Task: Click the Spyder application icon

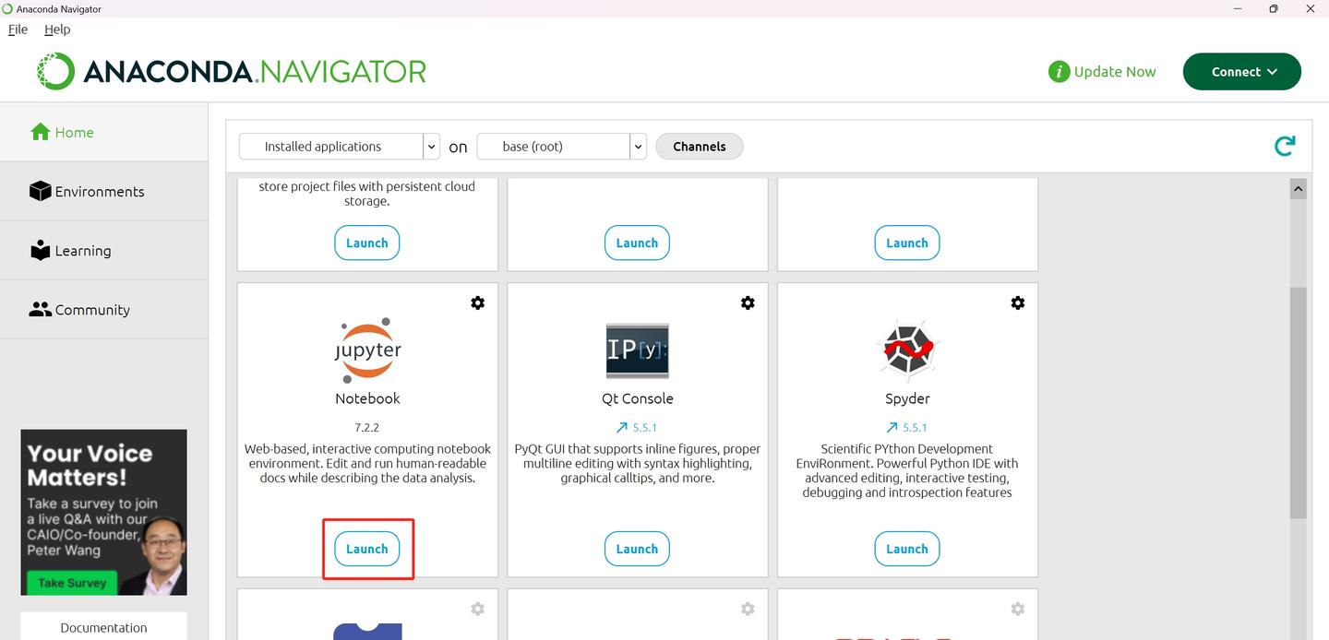Action: click(906, 350)
